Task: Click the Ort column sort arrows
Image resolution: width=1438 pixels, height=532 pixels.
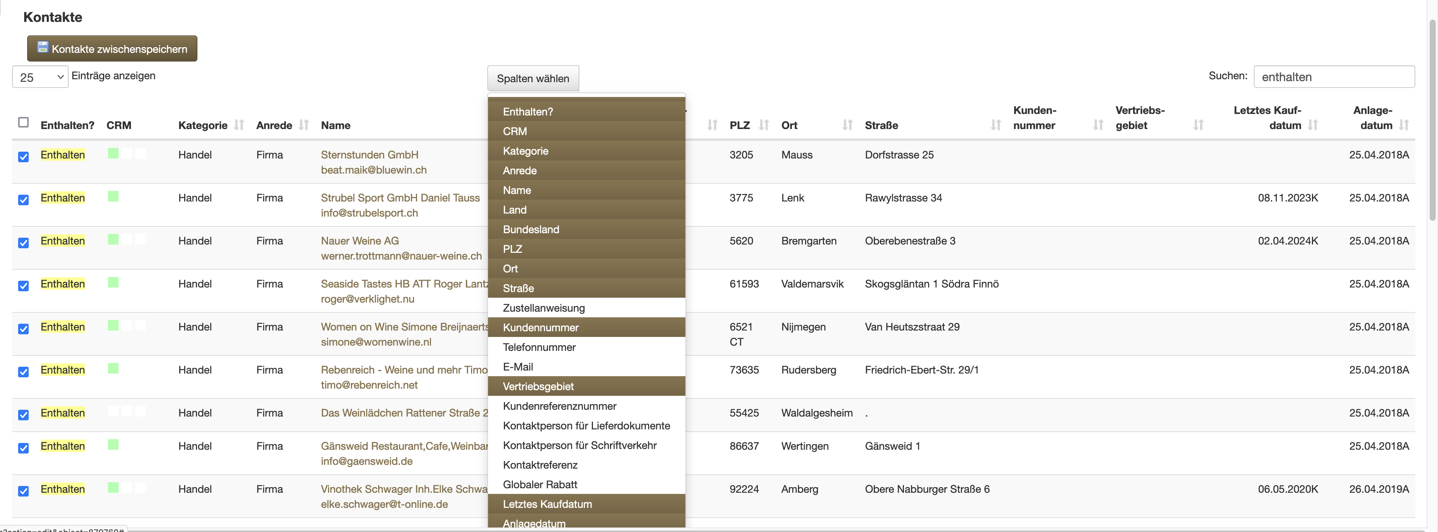Action: (847, 125)
